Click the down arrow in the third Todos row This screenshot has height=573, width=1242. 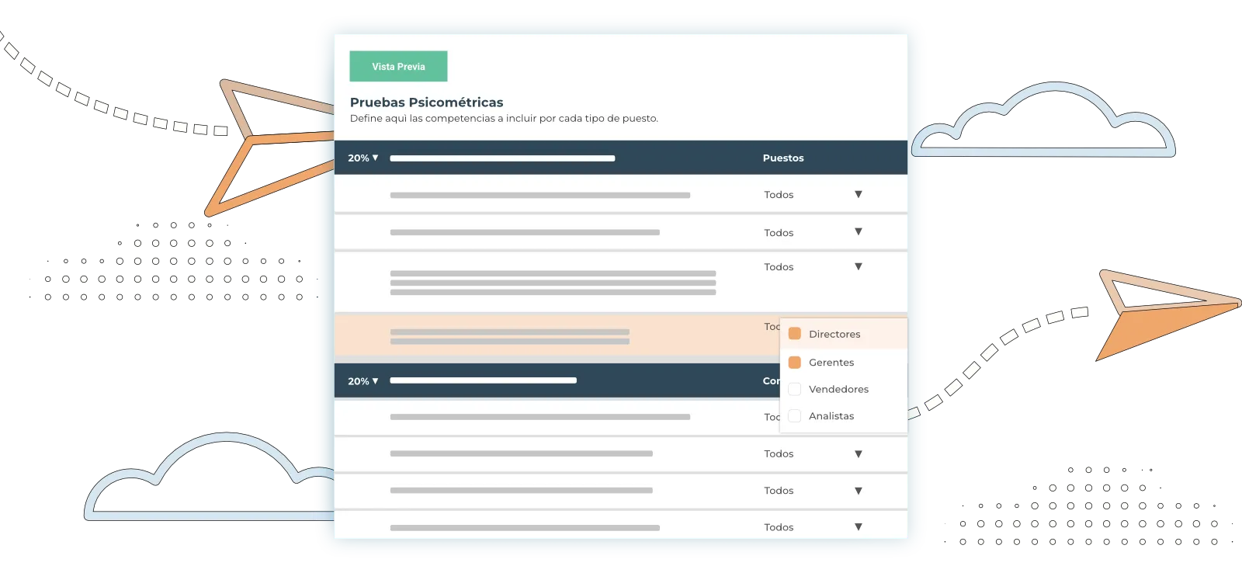pos(858,267)
